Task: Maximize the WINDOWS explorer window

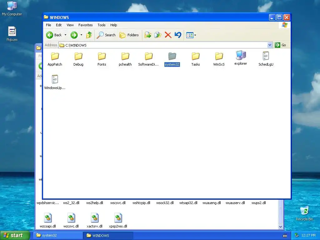Action: [x=279, y=17]
